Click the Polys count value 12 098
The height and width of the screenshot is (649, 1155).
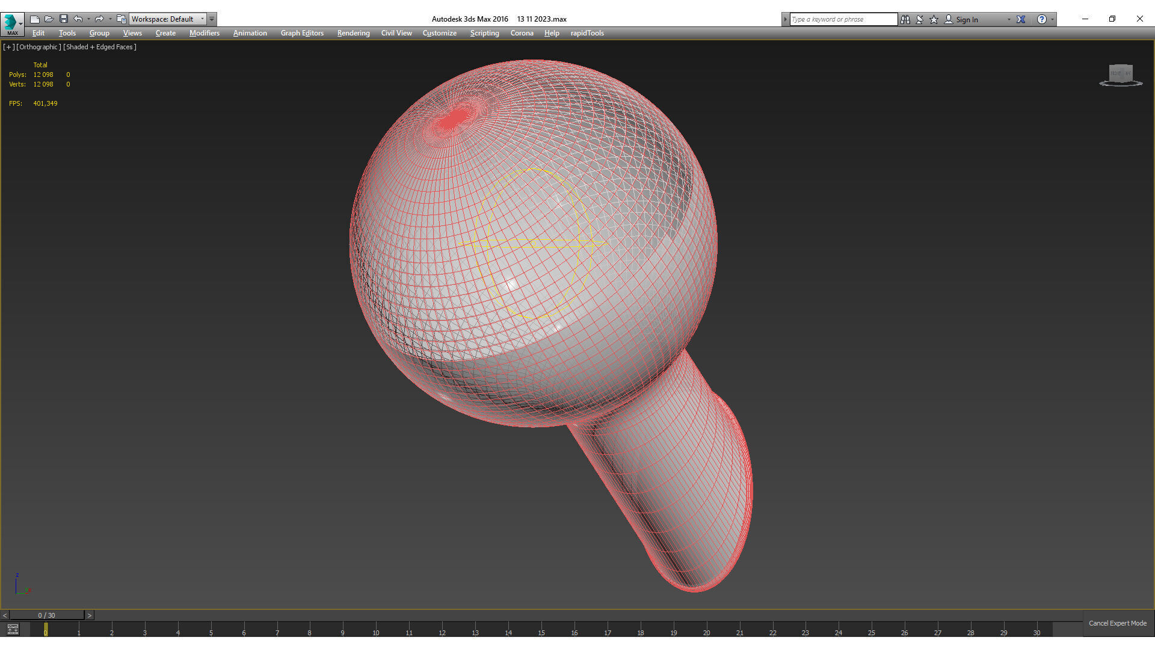point(43,75)
